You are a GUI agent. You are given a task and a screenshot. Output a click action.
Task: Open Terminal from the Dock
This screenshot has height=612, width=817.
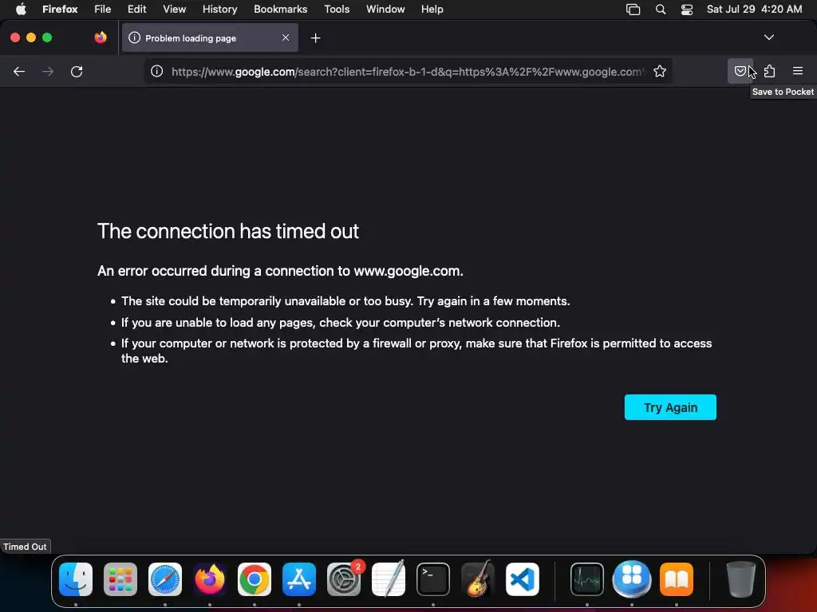point(433,579)
